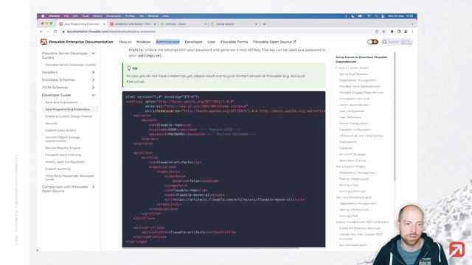Open the Chrome menu in the menu bar

[54, 16]
